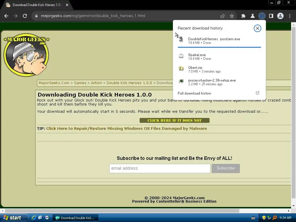
Task: Open the side panel icon
Action: [271, 16]
